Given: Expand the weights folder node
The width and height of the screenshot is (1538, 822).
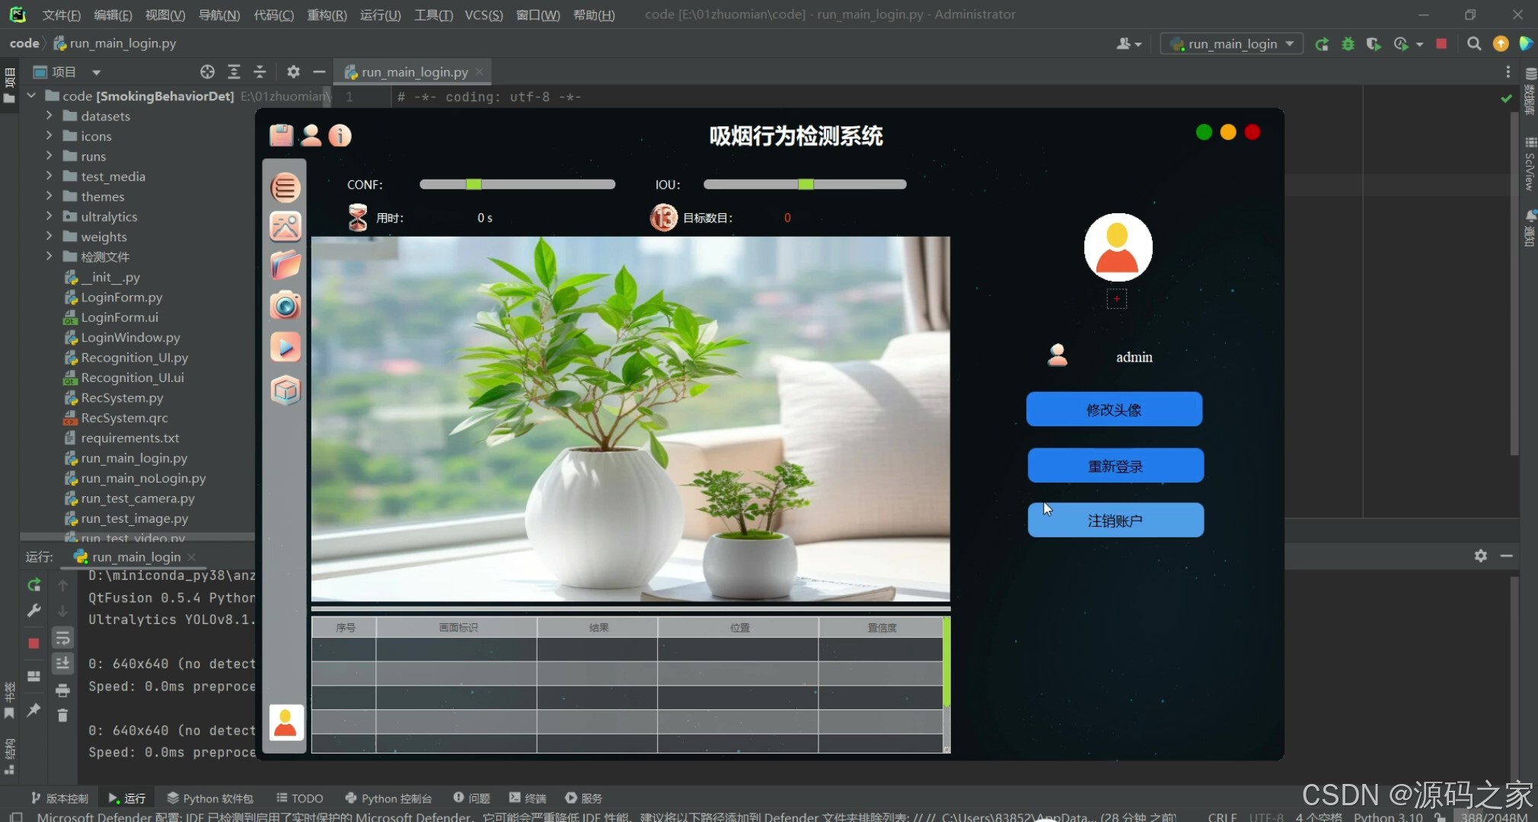Looking at the screenshot, I should coord(49,237).
